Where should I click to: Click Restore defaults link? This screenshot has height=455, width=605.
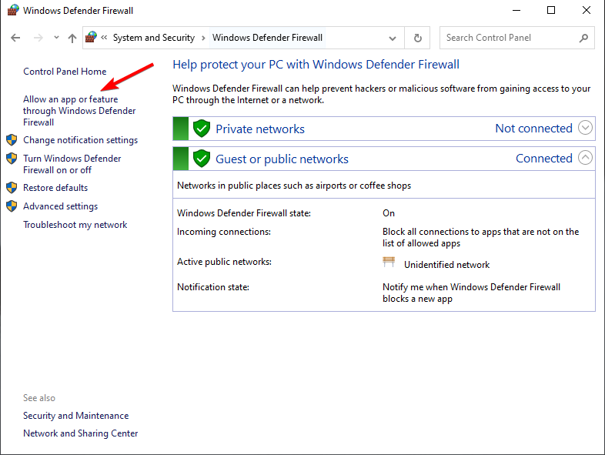[x=55, y=188]
